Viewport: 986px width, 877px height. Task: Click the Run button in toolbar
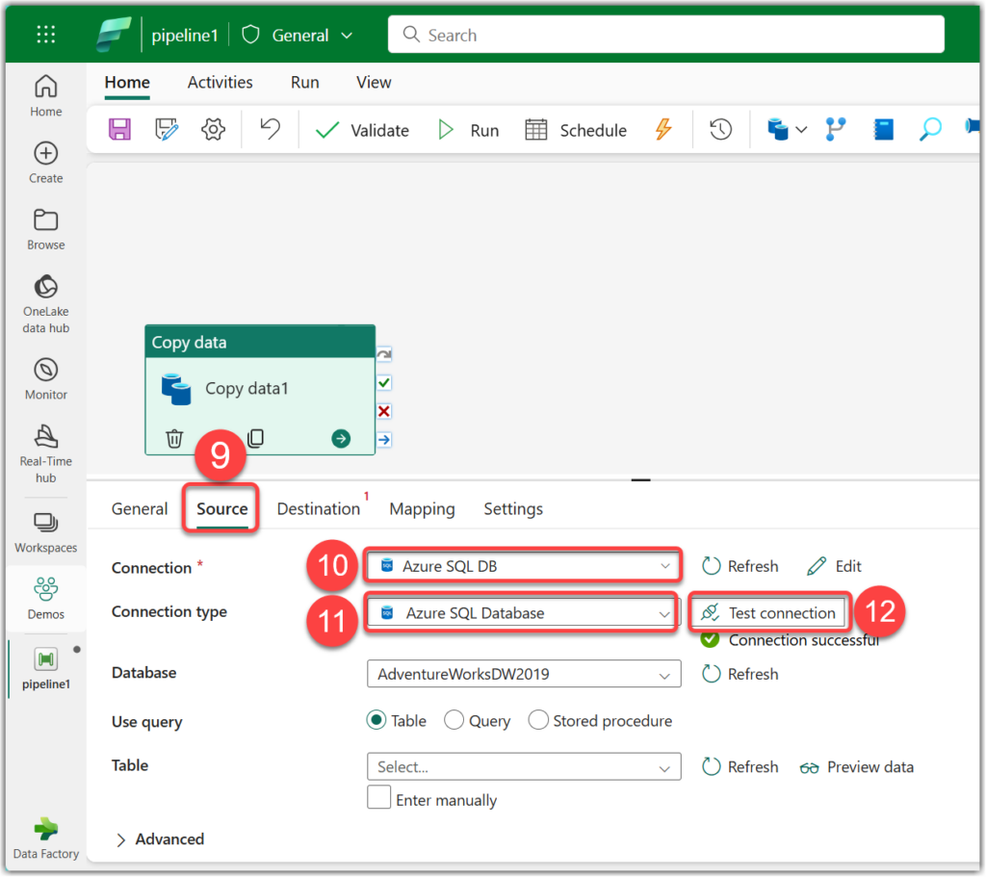point(469,130)
